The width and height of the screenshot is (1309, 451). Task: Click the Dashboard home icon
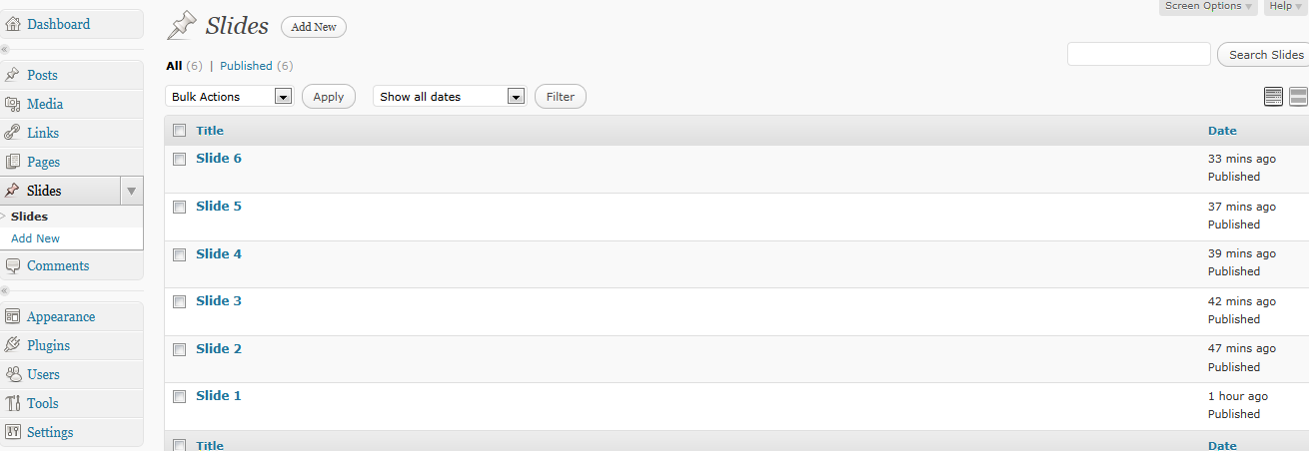point(12,24)
